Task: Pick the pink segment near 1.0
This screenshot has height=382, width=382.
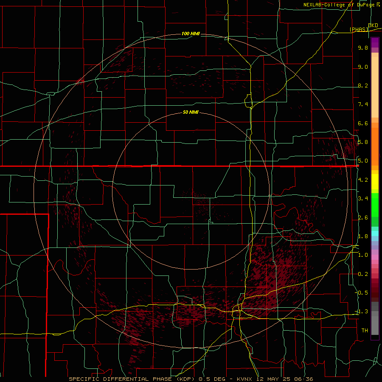Action: 375,257
